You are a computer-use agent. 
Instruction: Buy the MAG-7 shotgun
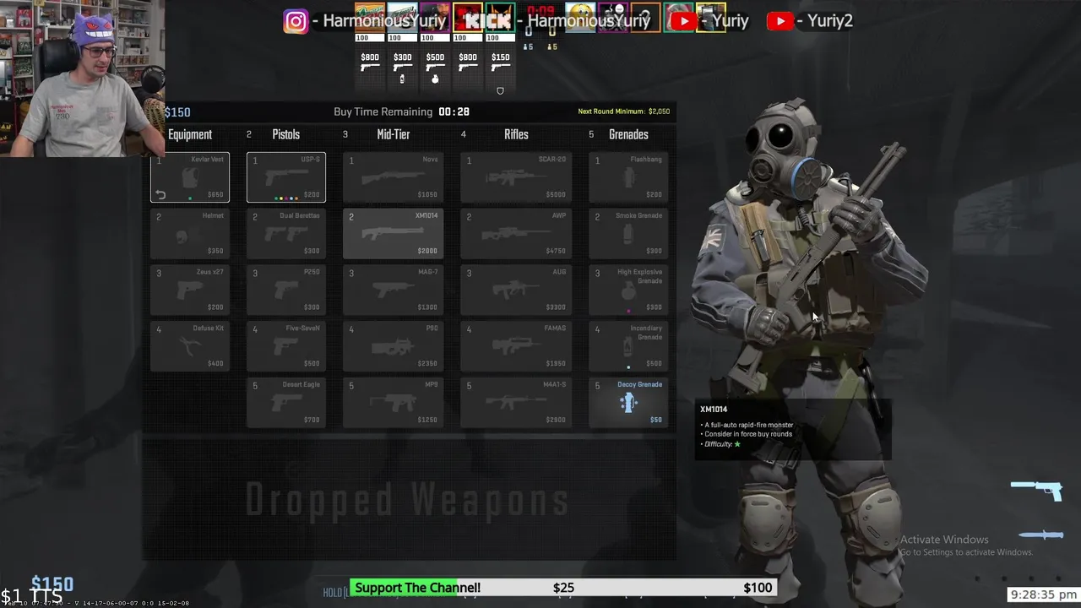pyautogui.click(x=393, y=290)
